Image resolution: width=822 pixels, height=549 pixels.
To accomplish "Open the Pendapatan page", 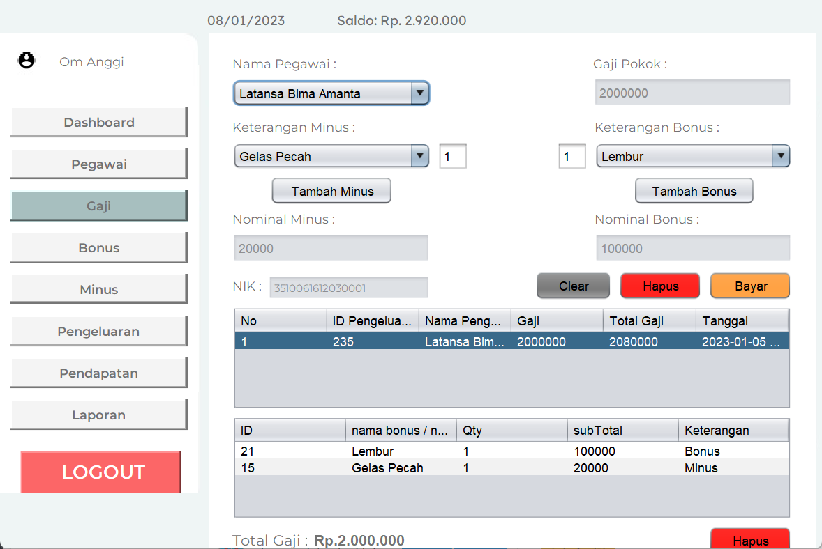I will [x=98, y=373].
